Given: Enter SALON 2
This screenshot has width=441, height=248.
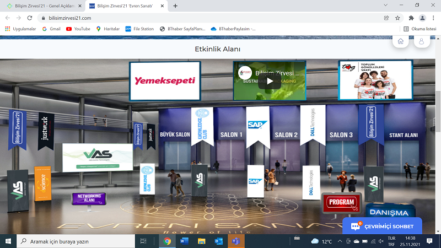Looking at the screenshot, I should pos(286,154).
